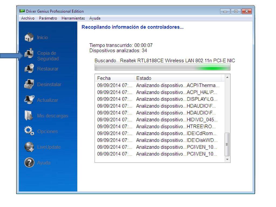Open Copia de Seguridad section label
Viewport: 276px width, 207px height.
[x=48, y=56]
